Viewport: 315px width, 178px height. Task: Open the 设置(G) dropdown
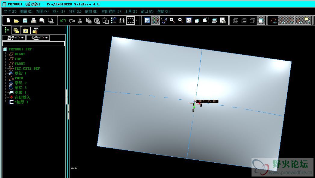pyautogui.click(x=38, y=38)
